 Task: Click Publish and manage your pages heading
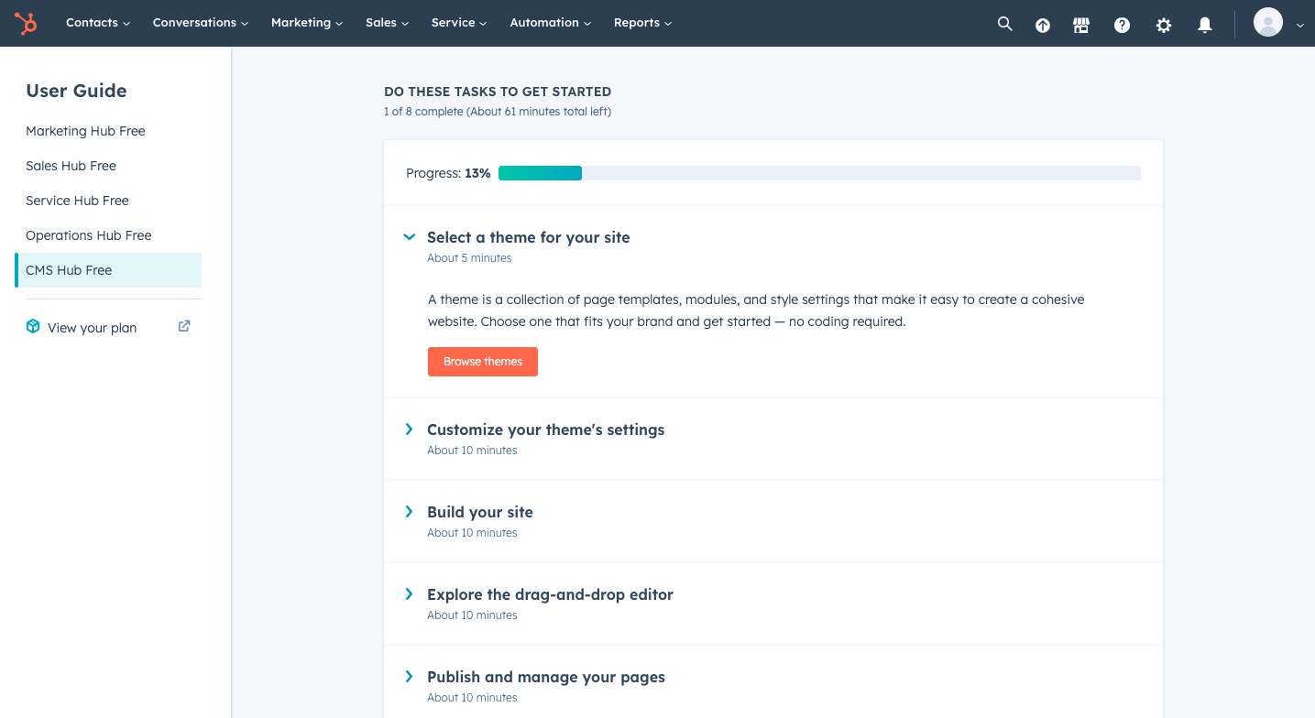click(x=546, y=677)
